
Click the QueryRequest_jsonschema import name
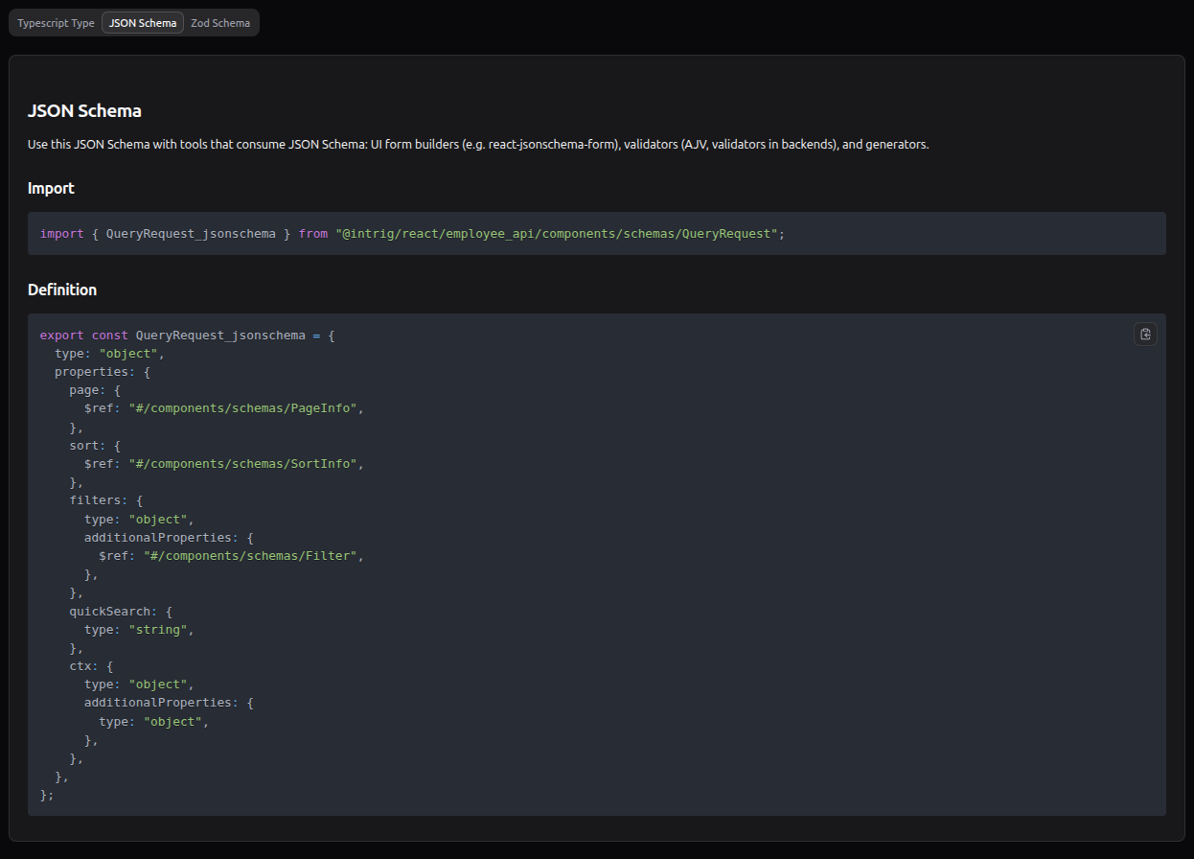pos(189,233)
